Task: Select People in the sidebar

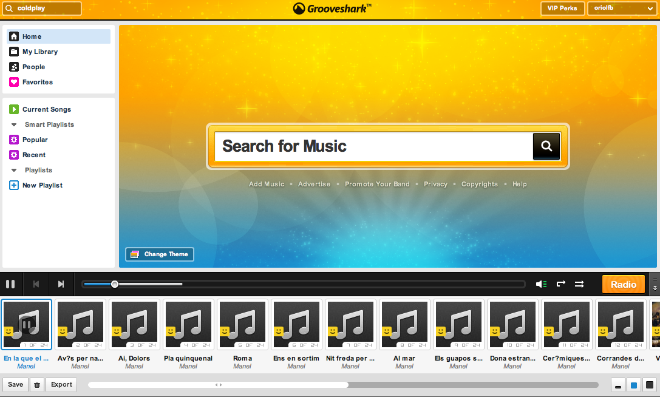Action: tap(33, 67)
